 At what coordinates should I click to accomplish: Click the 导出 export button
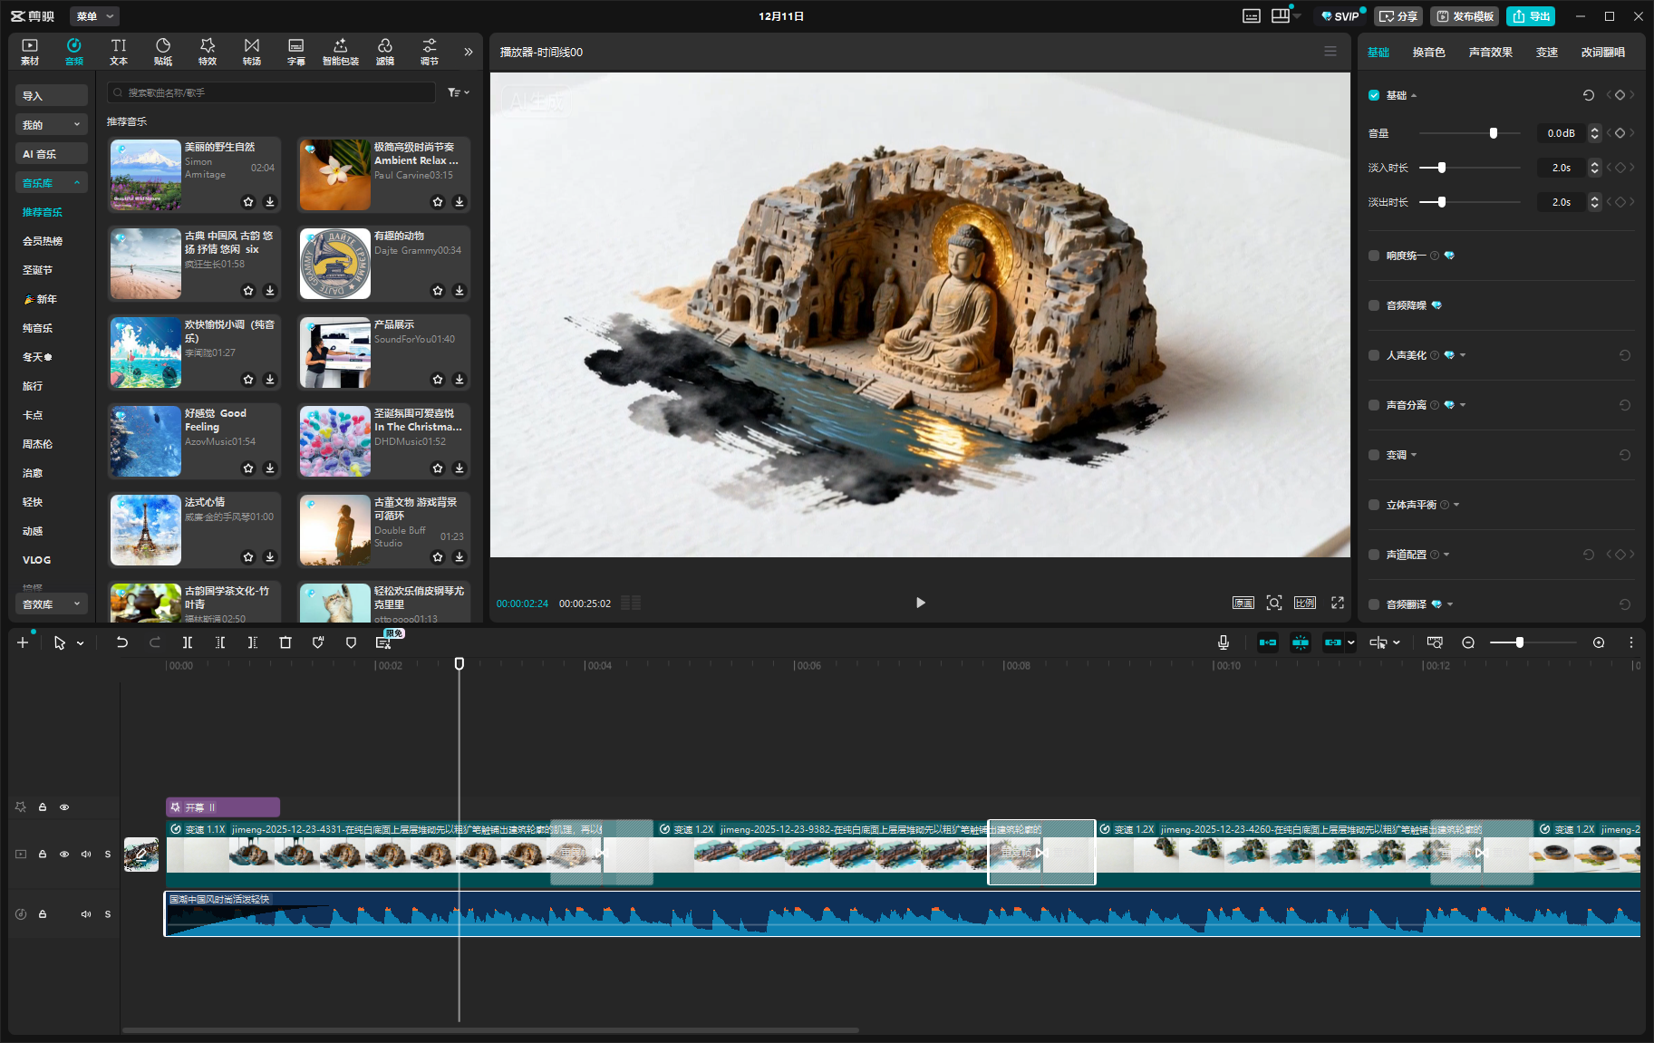(1531, 16)
